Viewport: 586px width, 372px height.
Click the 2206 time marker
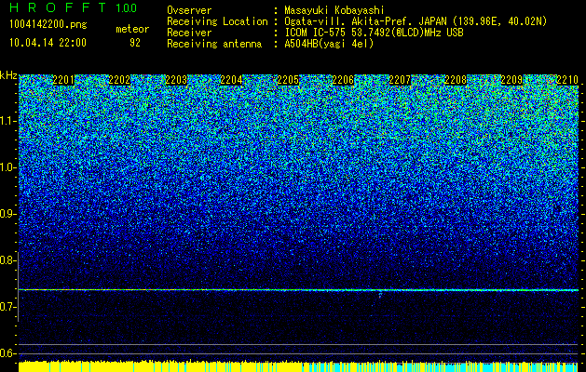point(343,79)
